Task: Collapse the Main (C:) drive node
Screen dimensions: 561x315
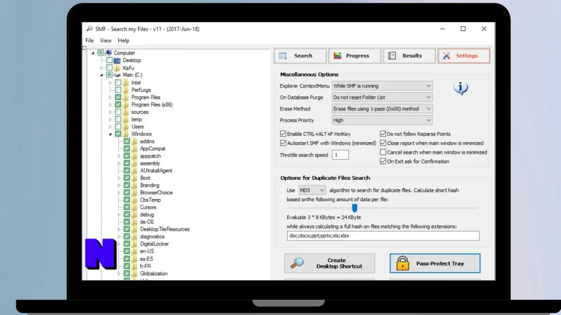Action: 101,75
